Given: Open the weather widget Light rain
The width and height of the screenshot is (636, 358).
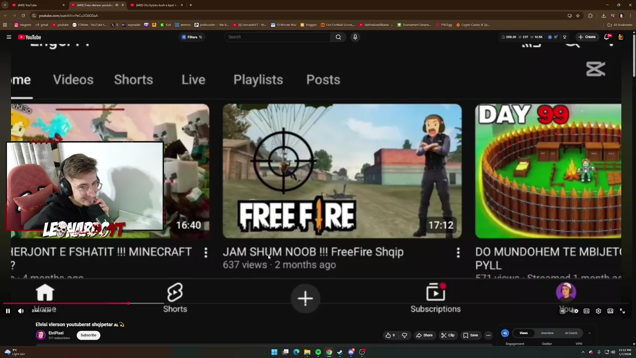Looking at the screenshot, I should 14,352.
